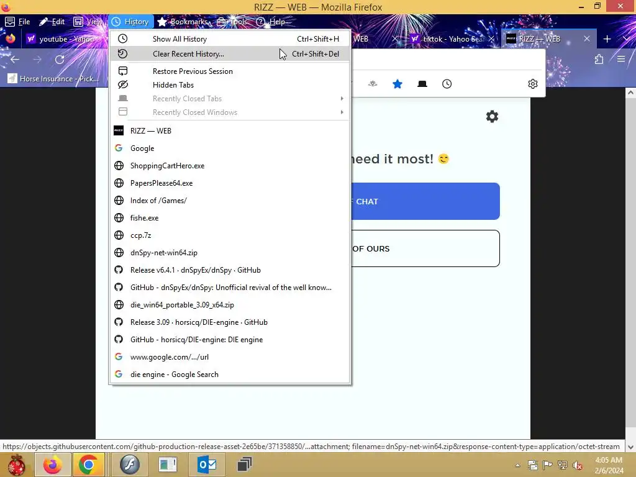Open Flash player taskbar icon
The height and width of the screenshot is (477, 636).
point(129,465)
